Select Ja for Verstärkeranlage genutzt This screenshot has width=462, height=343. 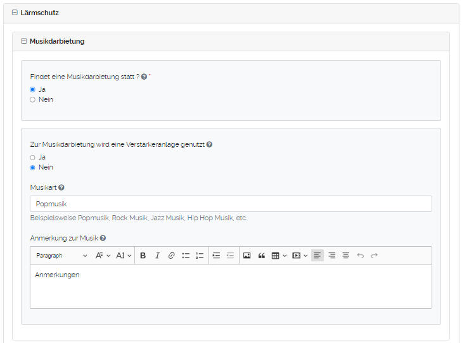coord(32,157)
